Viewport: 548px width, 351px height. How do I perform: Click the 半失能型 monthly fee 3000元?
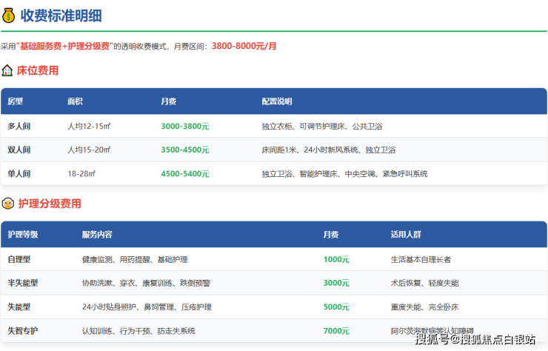[x=336, y=283]
